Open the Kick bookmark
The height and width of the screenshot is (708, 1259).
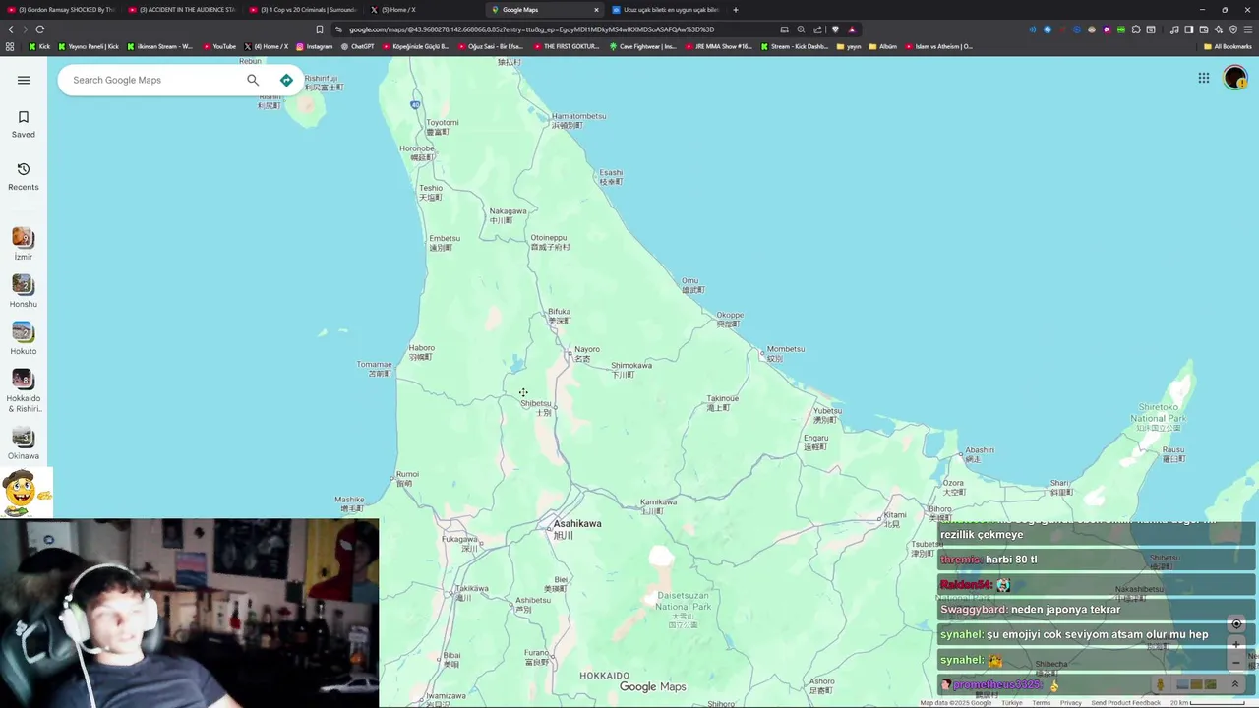39,46
